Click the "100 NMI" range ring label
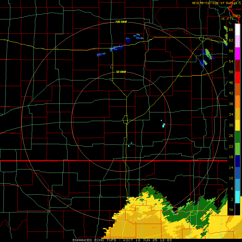 121,22
